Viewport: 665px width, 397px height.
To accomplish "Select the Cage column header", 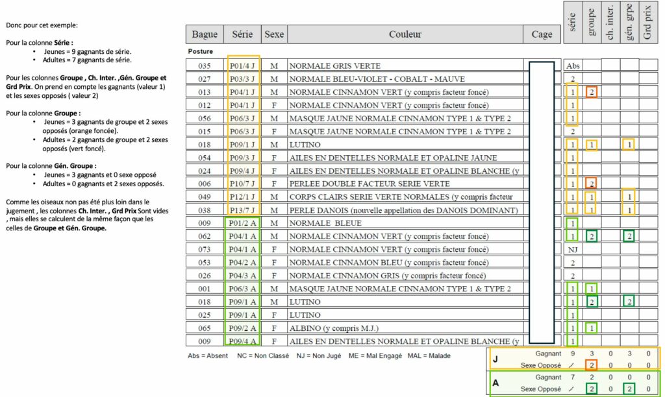I will click(542, 34).
